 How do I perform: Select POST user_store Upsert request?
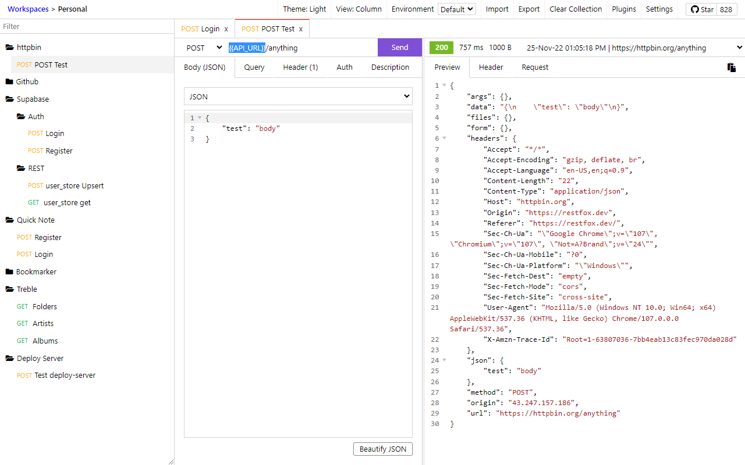click(66, 186)
